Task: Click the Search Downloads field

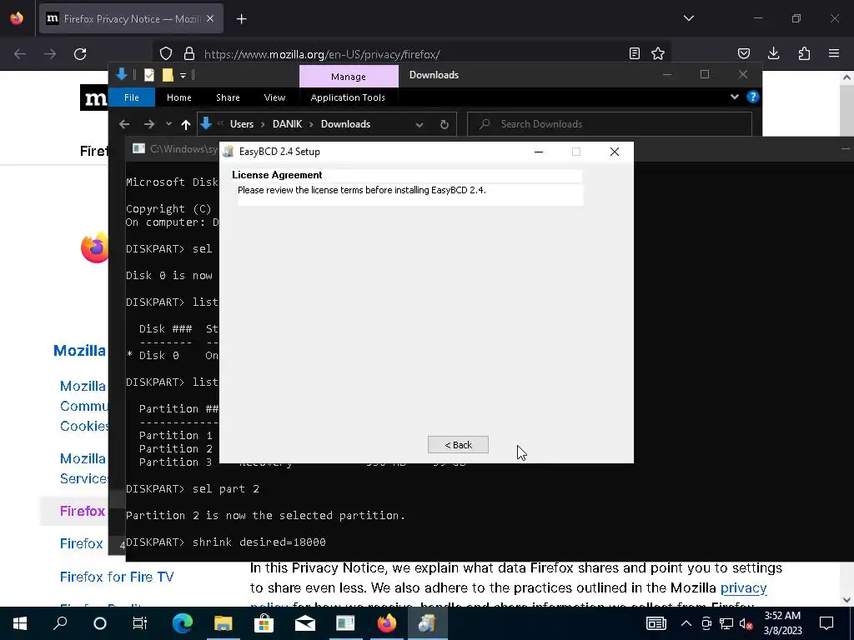Action: pyautogui.click(x=610, y=124)
